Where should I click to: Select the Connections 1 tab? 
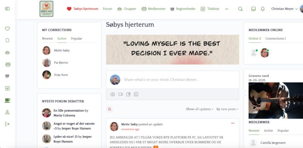[276, 39]
